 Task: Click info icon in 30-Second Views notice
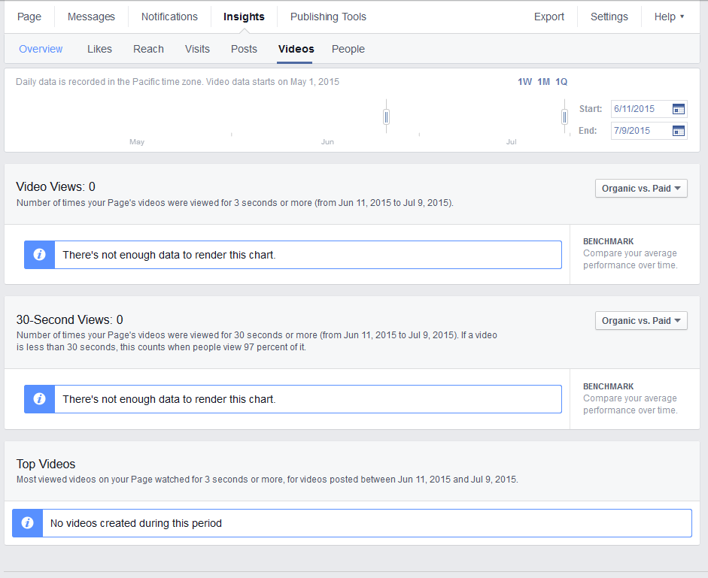pos(39,399)
